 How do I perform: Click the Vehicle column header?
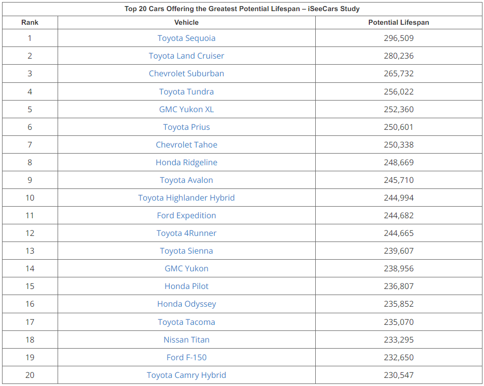click(186, 23)
